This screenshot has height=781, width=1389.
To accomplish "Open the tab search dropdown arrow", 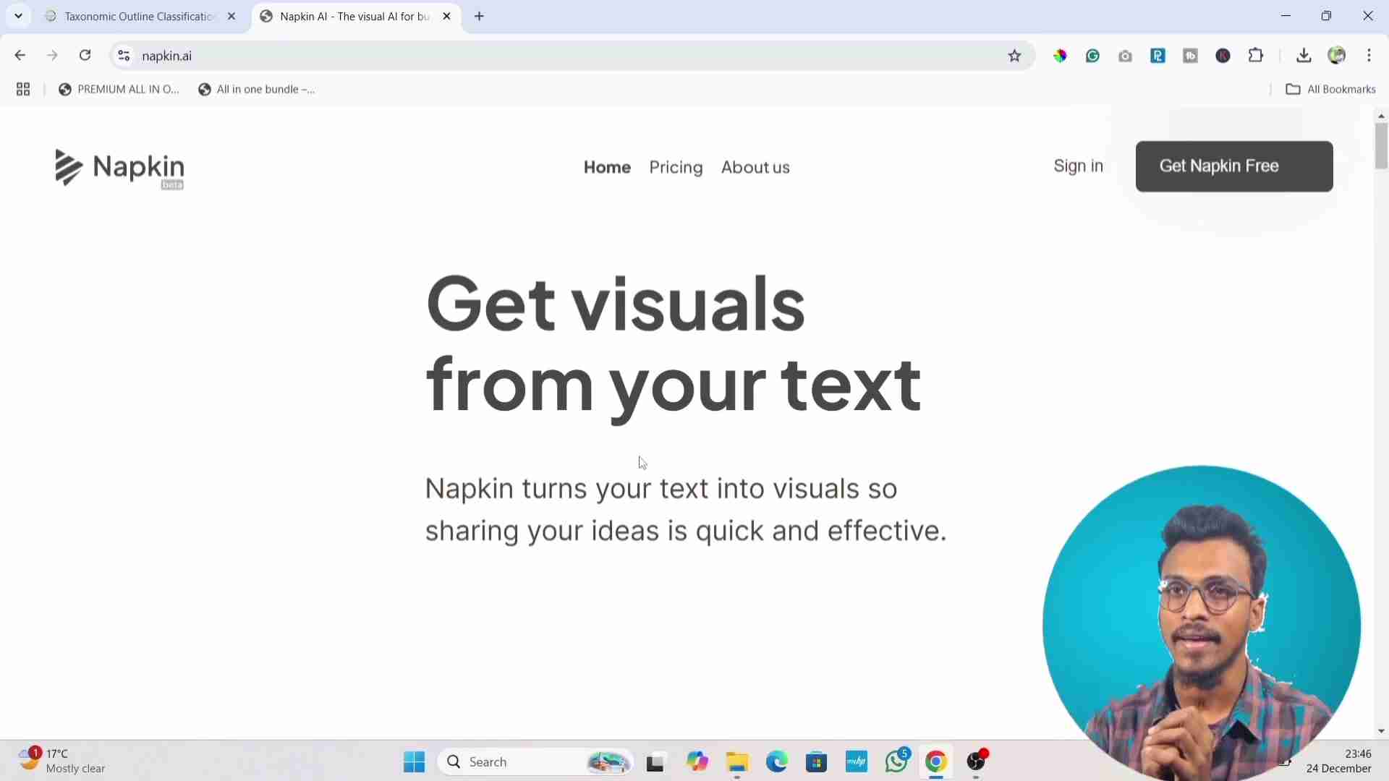I will click(18, 16).
